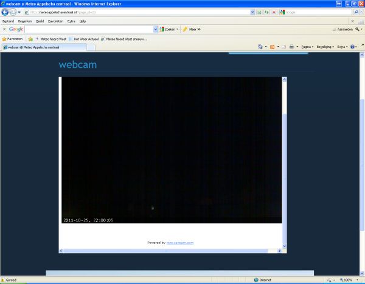Click the browser Back arrow button
This screenshot has width=365, height=284.
click(x=6, y=12)
